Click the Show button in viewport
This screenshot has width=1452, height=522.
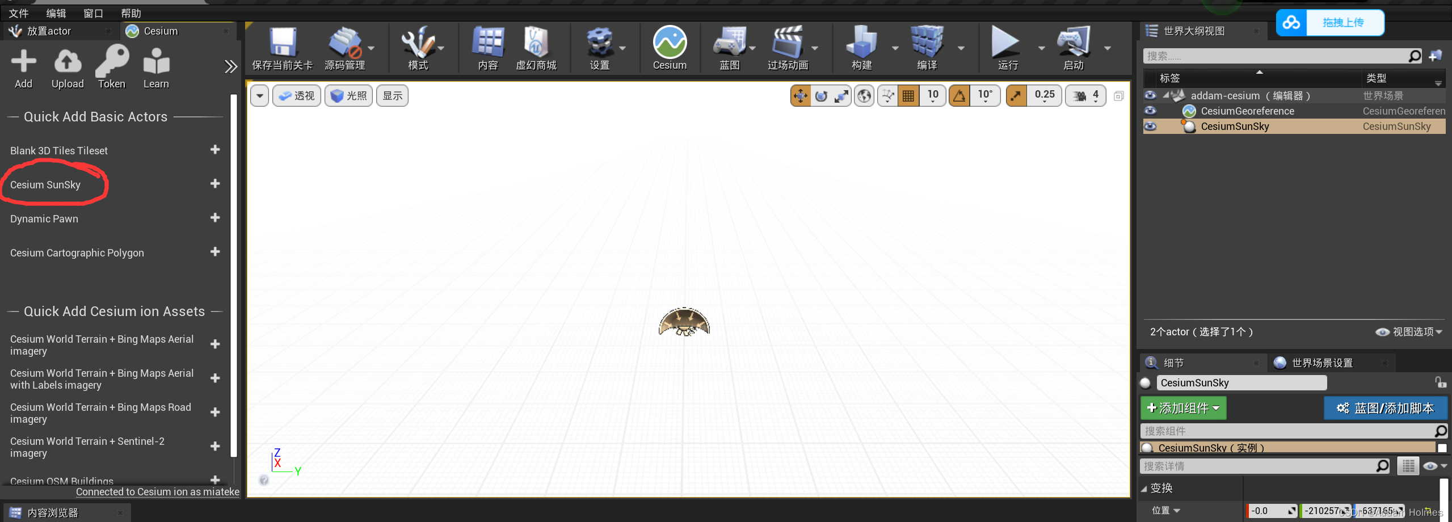(x=392, y=96)
